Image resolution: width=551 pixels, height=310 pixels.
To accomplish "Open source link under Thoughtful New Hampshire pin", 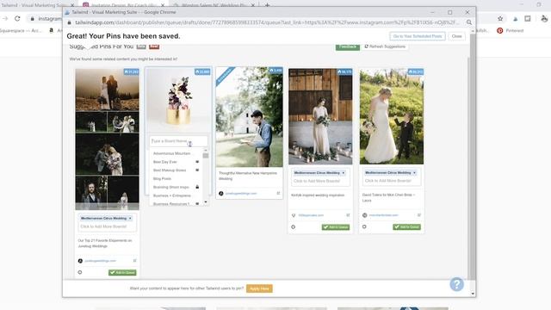I will click(241, 193).
